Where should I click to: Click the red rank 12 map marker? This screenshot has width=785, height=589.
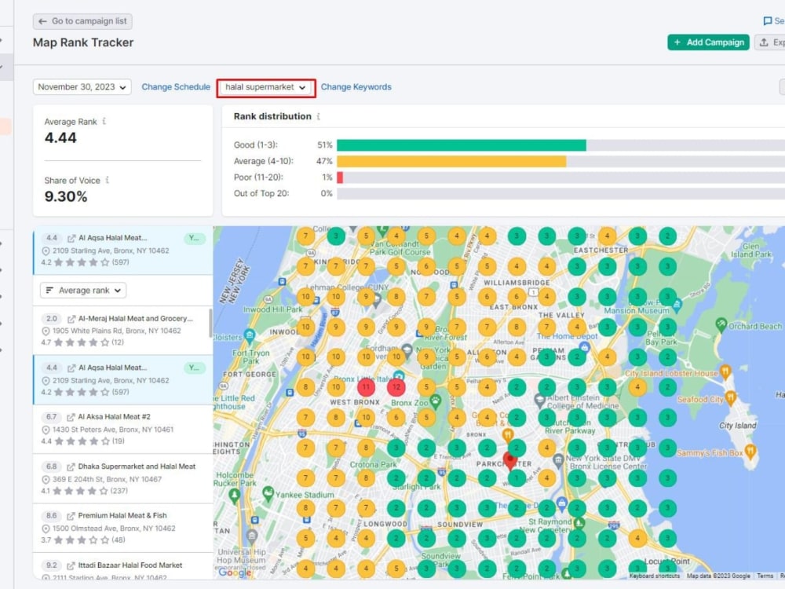point(396,387)
